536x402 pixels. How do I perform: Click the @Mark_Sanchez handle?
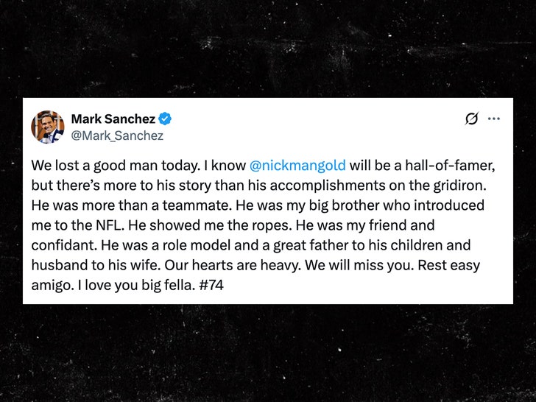[117, 135]
